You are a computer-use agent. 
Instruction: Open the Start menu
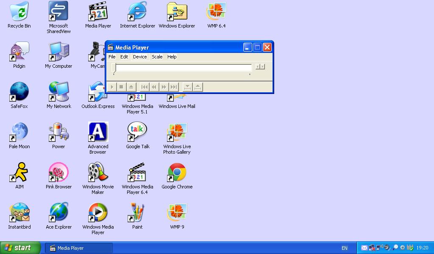pos(20,248)
